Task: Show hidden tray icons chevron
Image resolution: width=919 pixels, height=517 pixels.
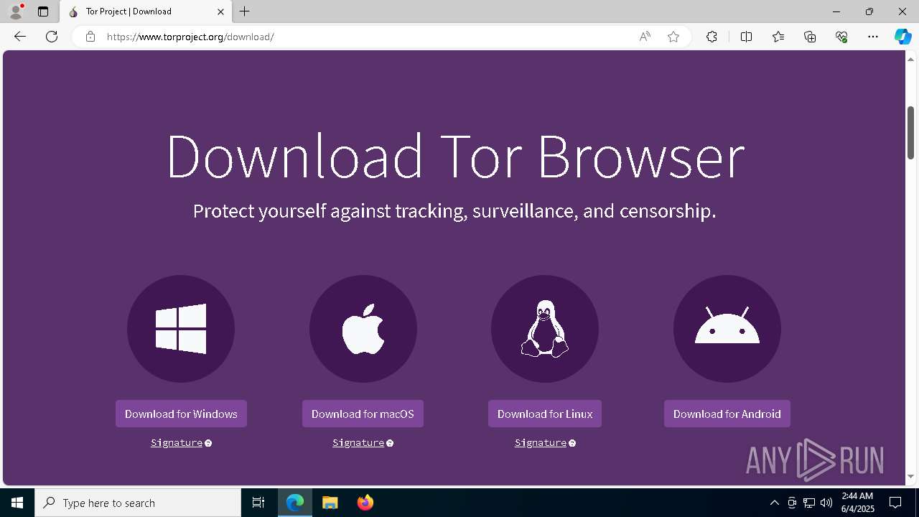Action: click(x=774, y=503)
